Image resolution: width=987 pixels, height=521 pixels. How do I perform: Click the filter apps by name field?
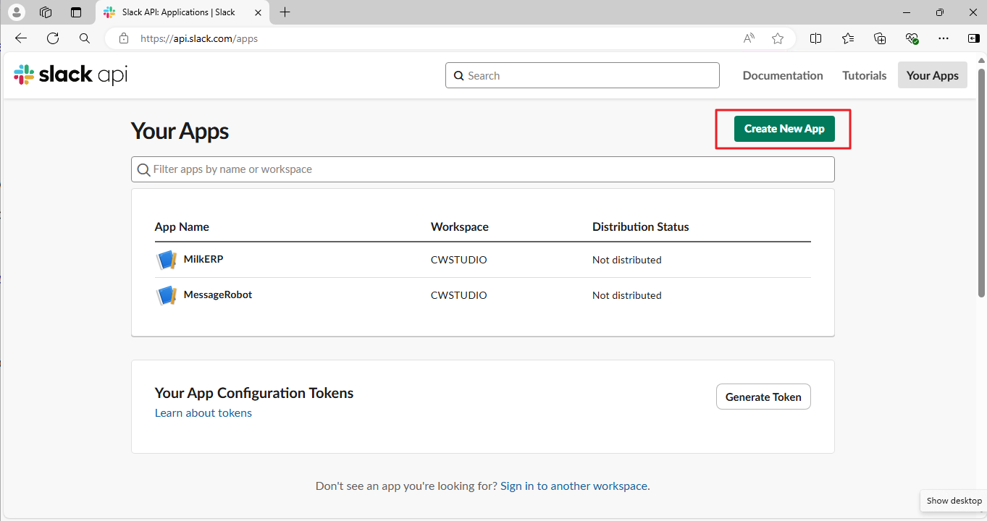click(x=482, y=169)
